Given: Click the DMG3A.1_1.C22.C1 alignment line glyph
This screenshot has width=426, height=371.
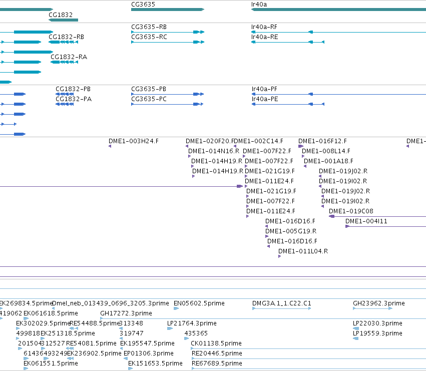Looking at the screenshot, I should [x=282, y=308].
